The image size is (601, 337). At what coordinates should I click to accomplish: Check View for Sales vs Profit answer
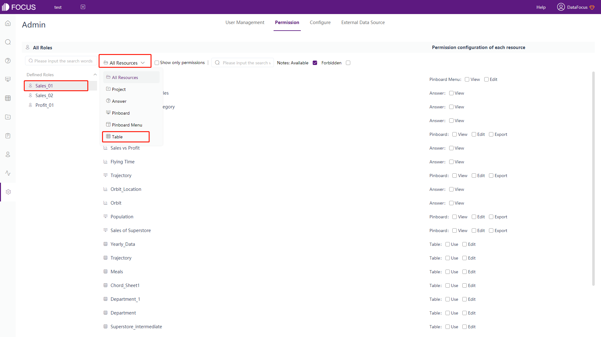[x=451, y=148]
